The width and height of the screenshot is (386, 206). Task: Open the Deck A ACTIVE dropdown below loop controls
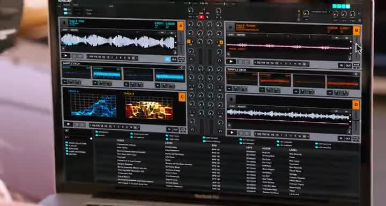[x=181, y=59]
